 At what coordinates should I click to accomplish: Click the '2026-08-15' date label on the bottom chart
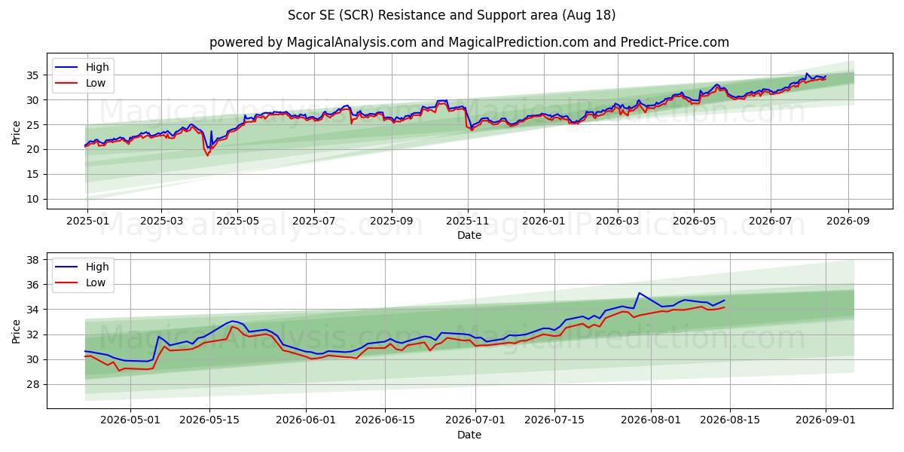(x=730, y=420)
